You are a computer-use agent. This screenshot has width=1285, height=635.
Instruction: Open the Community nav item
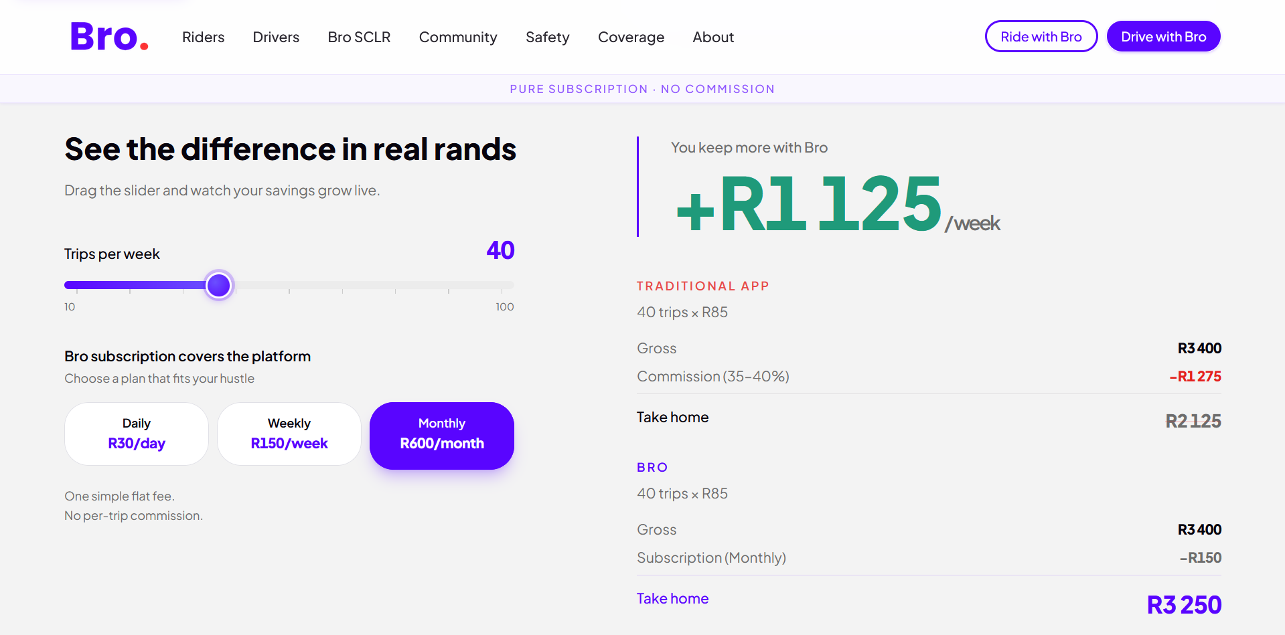tap(458, 37)
